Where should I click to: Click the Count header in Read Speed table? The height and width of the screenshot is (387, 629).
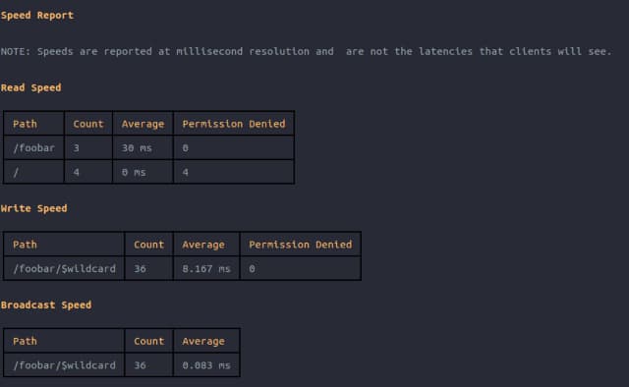pyautogui.click(x=88, y=124)
